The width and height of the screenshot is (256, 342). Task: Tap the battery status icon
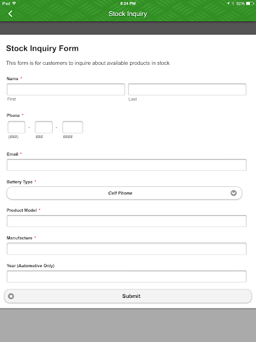(x=250, y=3)
